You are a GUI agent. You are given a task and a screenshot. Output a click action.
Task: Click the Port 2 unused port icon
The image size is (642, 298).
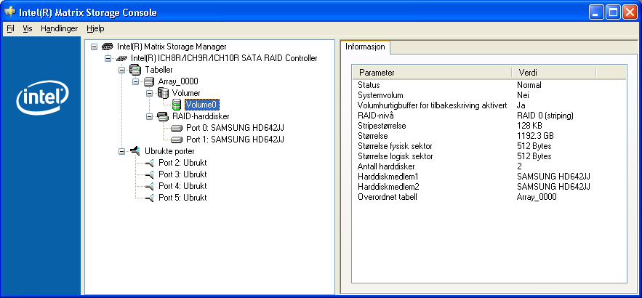pyautogui.click(x=150, y=163)
